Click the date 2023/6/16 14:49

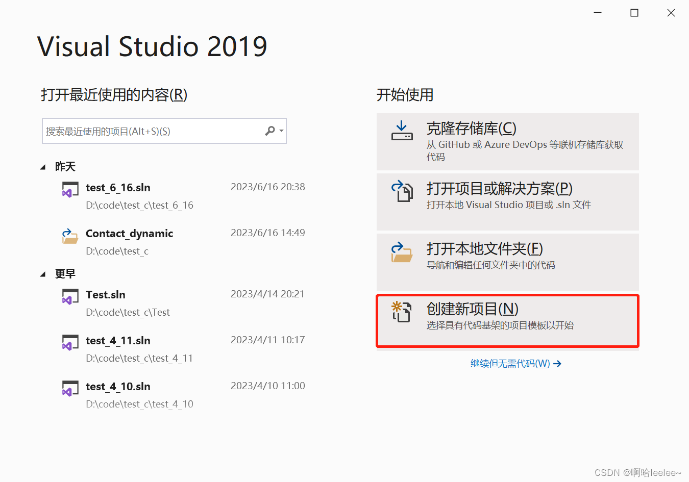pyautogui.click(x=268, y=233)
